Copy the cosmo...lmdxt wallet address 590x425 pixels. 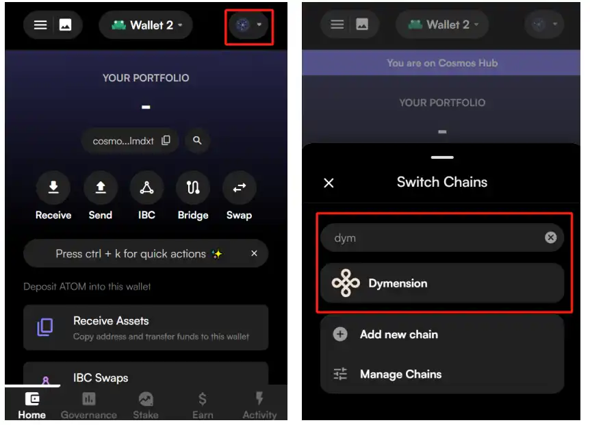pyautogui.click(x=166, y=141)
